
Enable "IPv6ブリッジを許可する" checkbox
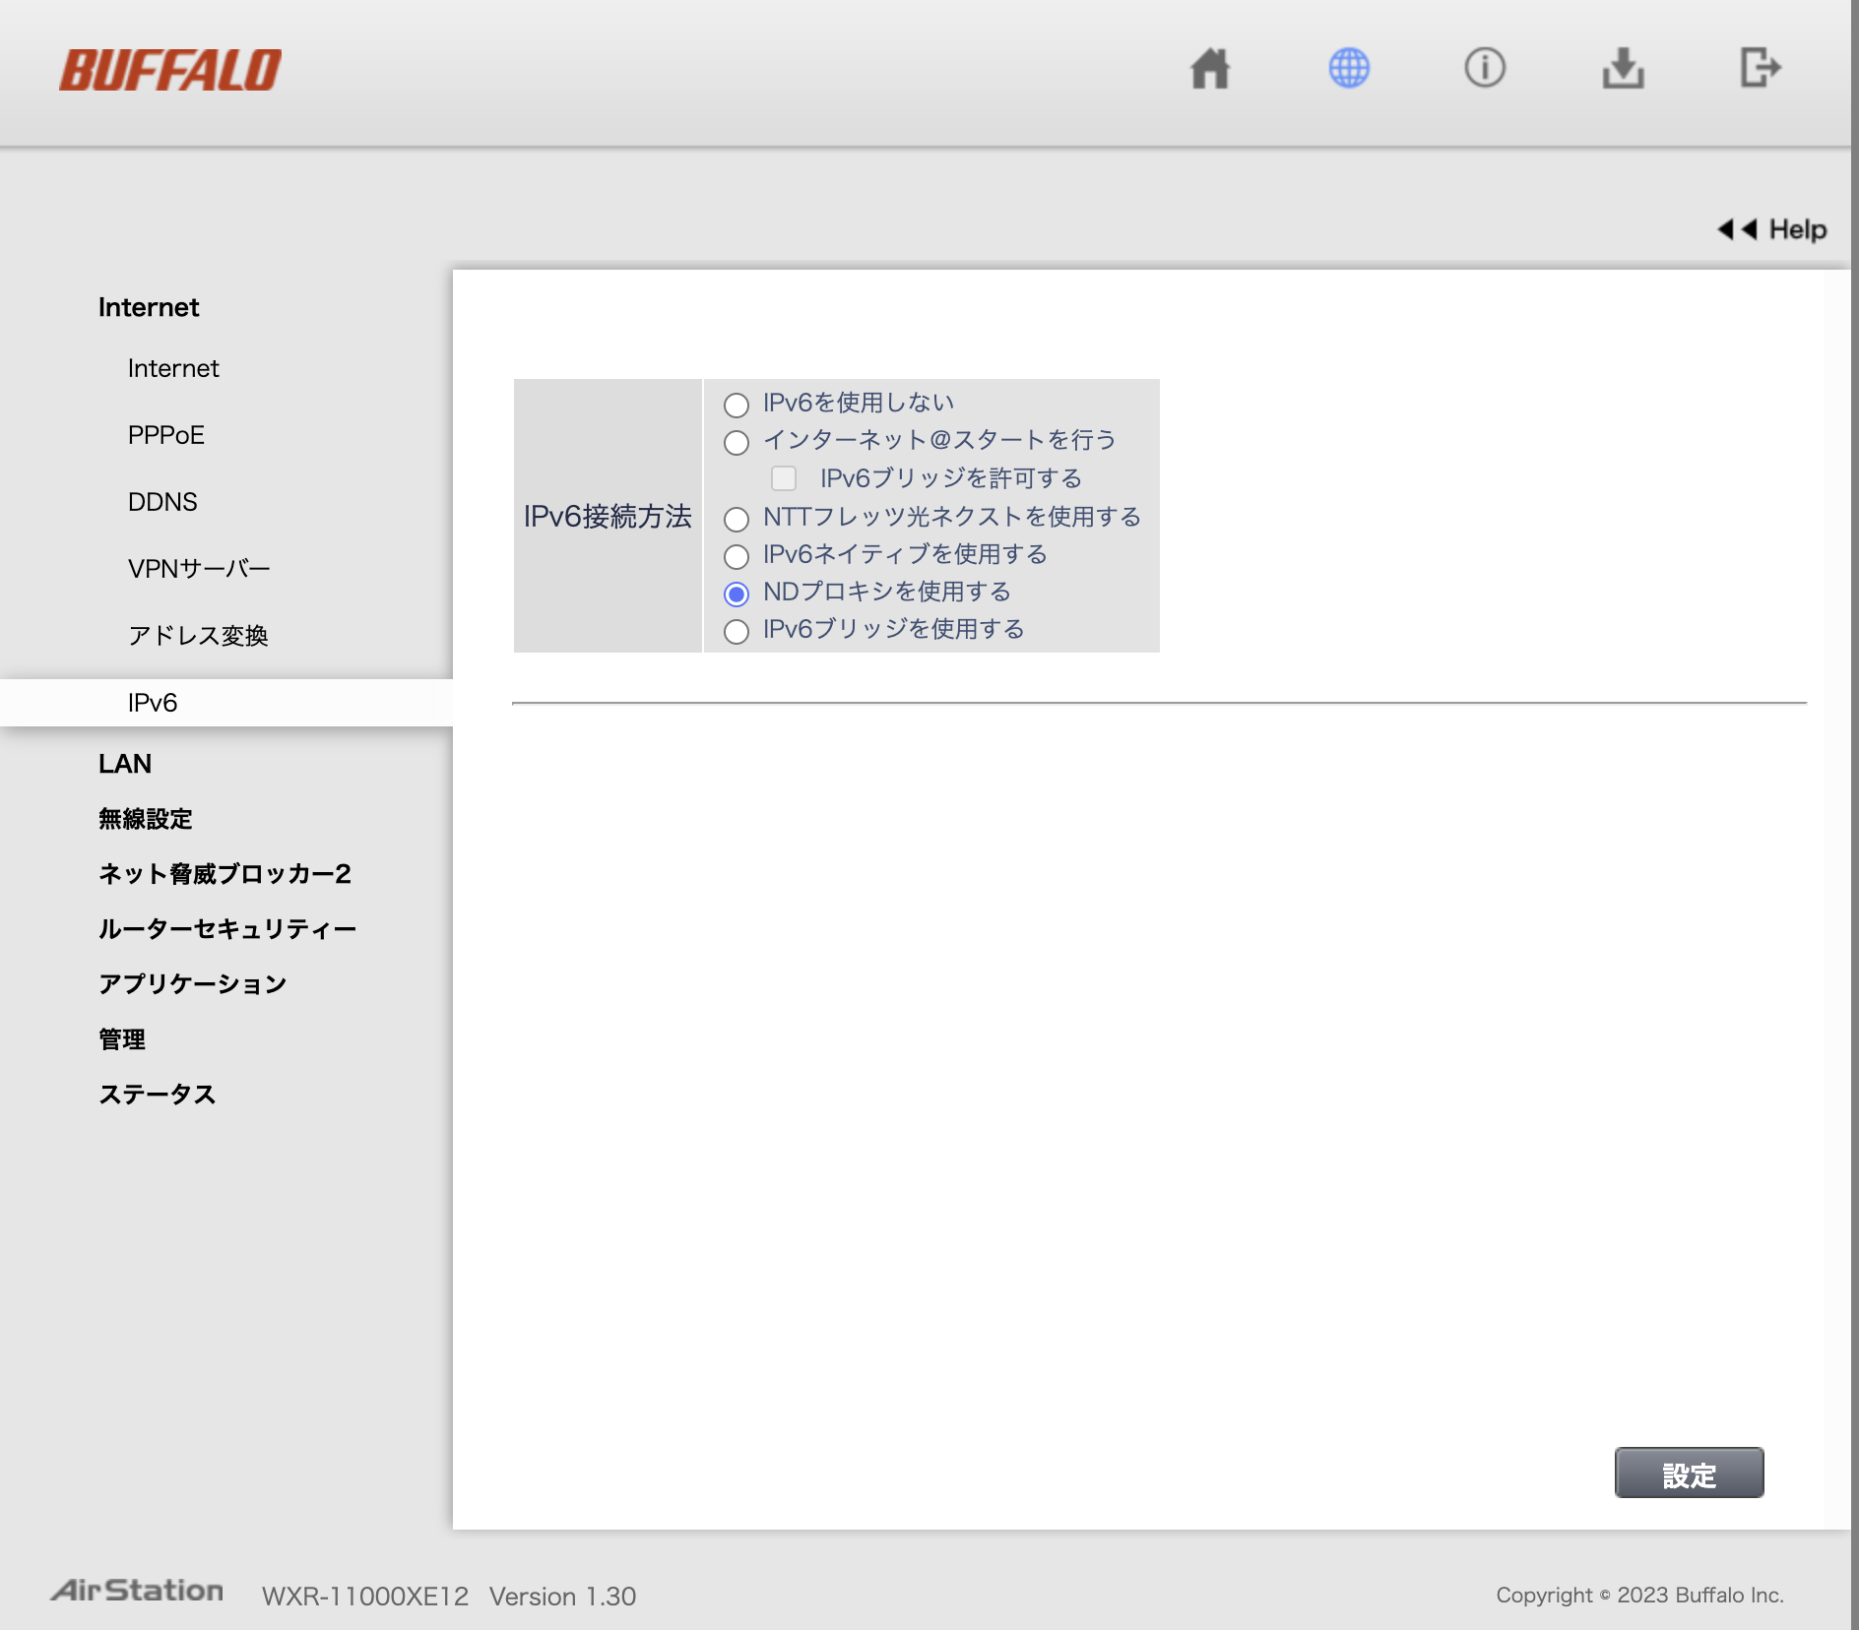tap(784, 478)
